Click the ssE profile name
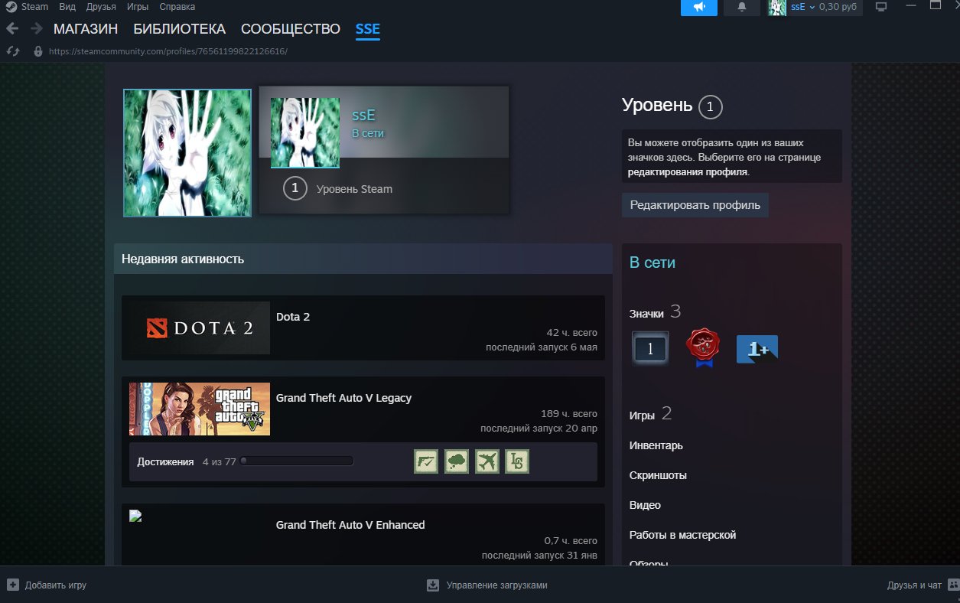The image size is (960, 603). pos(363,116)
